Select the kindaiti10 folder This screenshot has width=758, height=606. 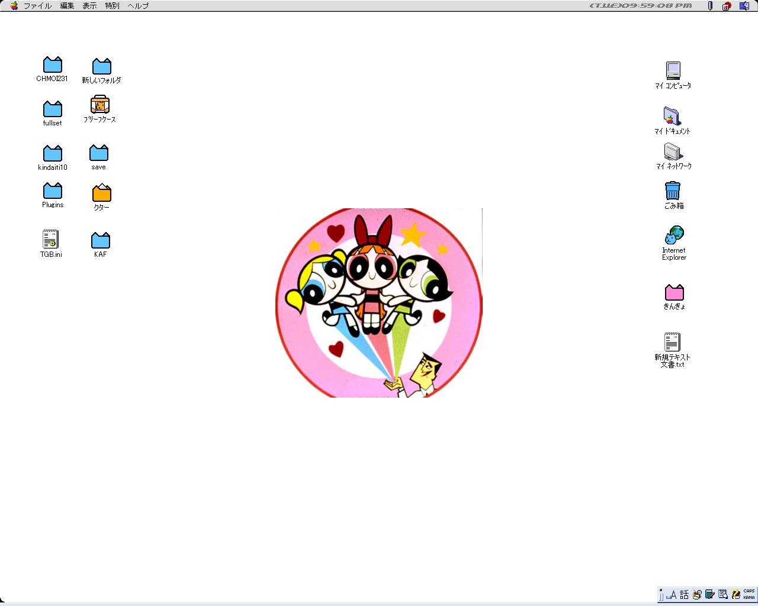point(52,158)
